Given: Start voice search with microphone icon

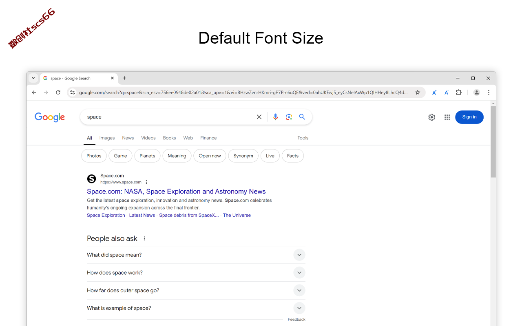Looking at the screenshot, I should [276, 117].
